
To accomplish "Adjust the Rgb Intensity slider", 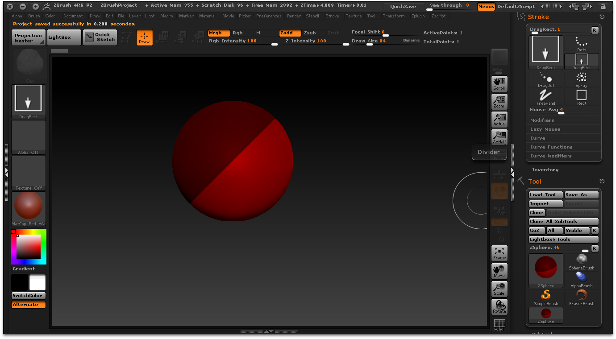I will [x=243, y=41].
